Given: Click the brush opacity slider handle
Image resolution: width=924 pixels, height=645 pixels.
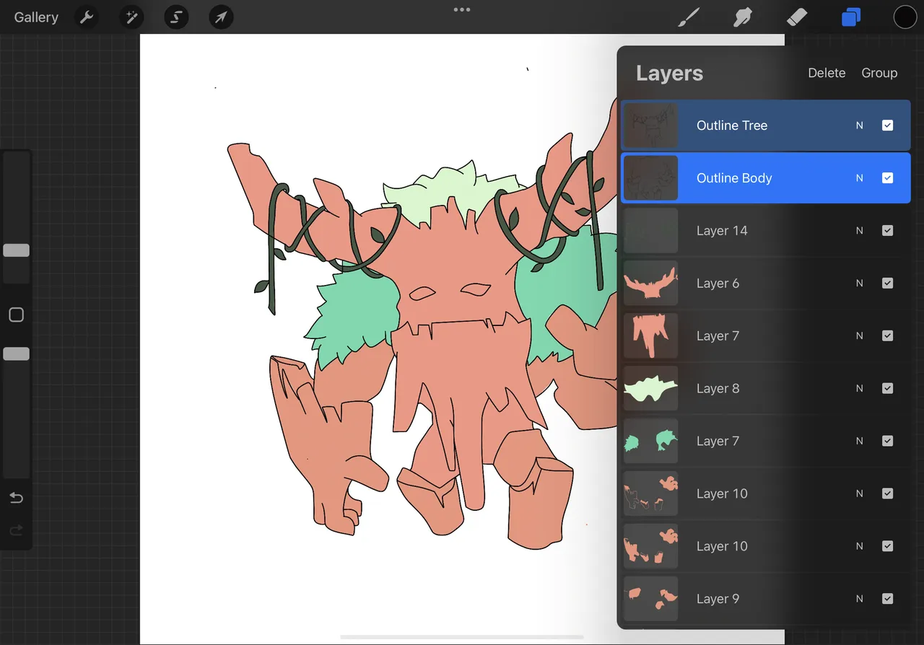Looking at the screenshot, I should pos(17,354).
